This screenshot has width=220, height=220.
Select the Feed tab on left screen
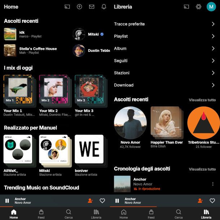click(x=41, y=214)
